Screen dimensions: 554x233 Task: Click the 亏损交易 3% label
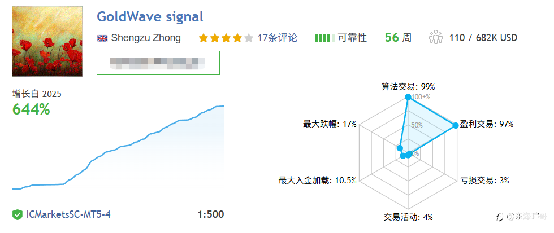coord(484,181)
